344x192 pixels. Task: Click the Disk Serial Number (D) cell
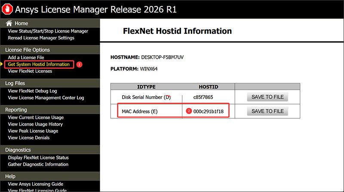[146, 97]
